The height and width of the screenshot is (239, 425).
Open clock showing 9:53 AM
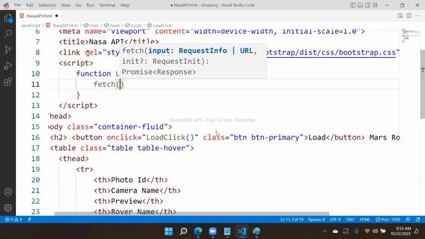400,231
